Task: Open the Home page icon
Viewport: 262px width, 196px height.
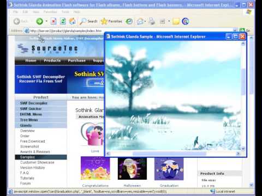Action: click(x=73, y=21)
